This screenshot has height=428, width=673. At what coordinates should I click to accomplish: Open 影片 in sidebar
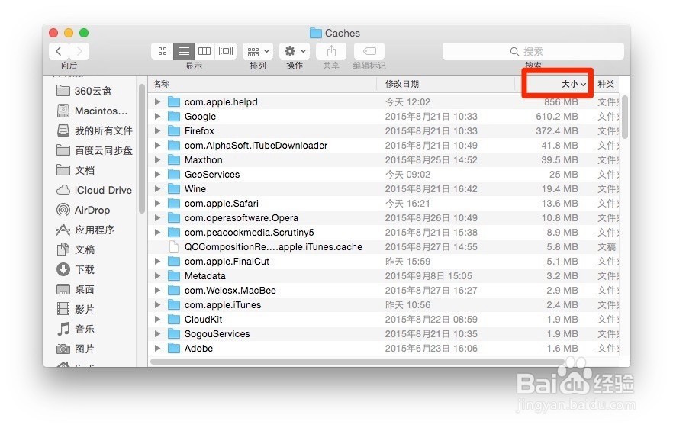76,309
